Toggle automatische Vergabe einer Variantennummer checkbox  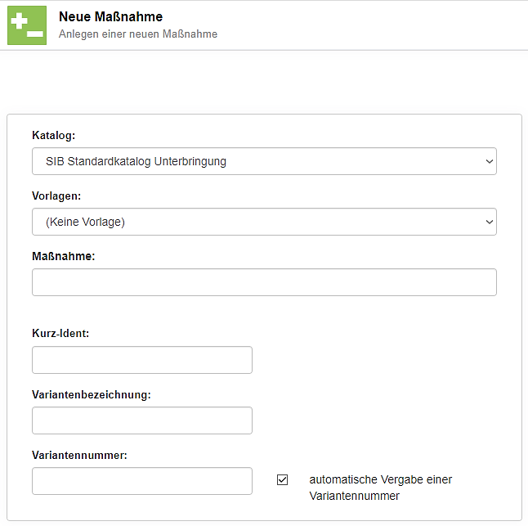(283, 480)
